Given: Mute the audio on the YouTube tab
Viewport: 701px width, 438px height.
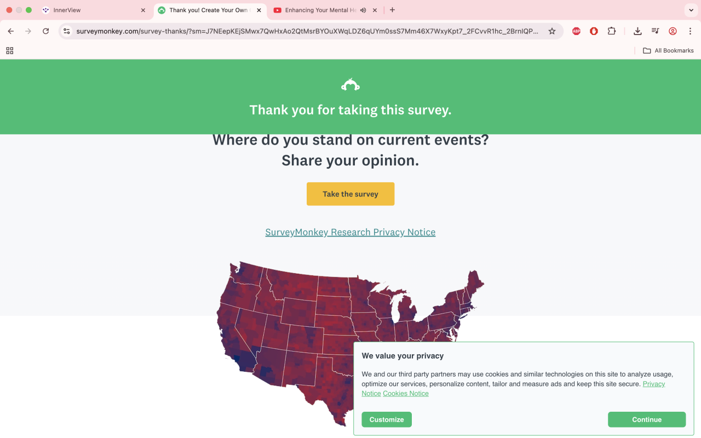Looking at the screenshot, I should point(363,10).
